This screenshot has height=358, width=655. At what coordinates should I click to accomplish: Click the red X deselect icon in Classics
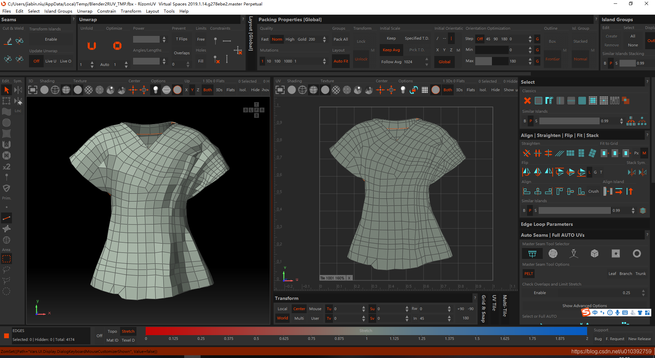pos(527,100)
